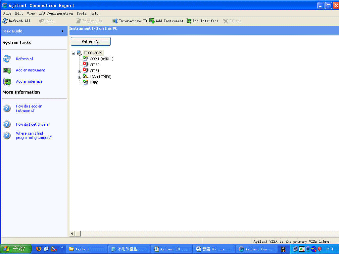339x254 pixels.
Task: Click the Refresh All button above the tree
Action: (x=91, y=41)
